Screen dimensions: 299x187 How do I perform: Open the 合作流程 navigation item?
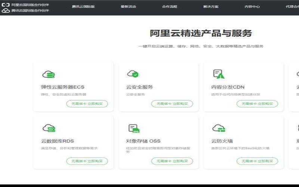169,7
